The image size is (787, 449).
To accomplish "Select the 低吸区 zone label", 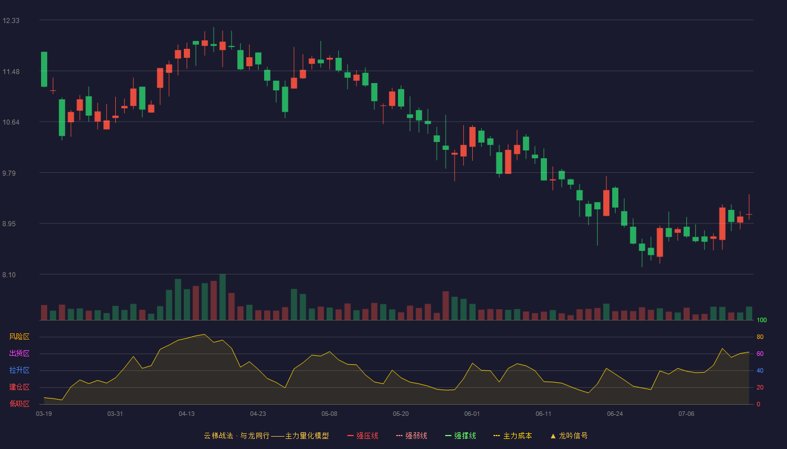I will [x=19, y=404].
